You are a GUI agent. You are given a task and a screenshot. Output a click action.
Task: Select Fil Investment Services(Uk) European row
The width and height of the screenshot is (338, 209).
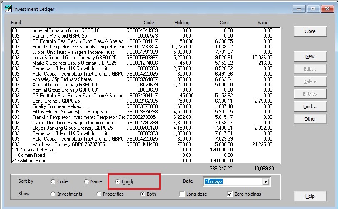[x=146, y=112]
